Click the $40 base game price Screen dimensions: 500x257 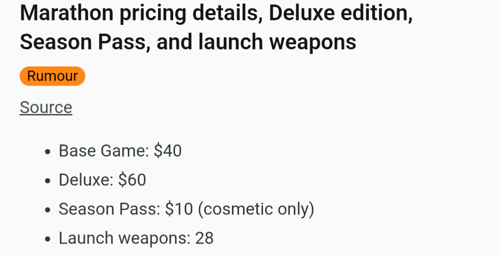coord(168,151)
